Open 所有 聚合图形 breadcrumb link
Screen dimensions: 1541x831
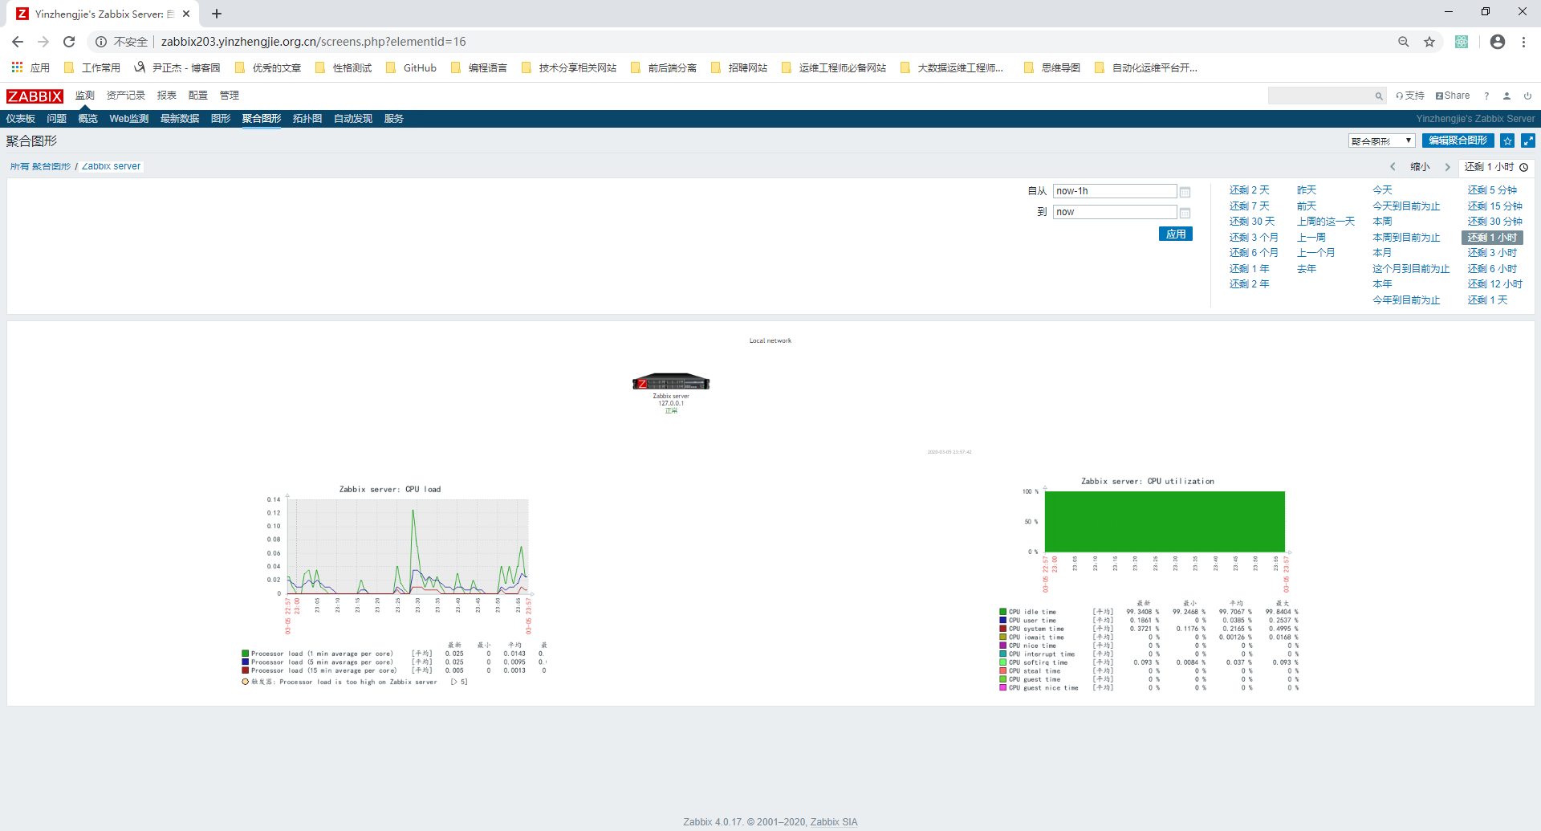(41, 166)
